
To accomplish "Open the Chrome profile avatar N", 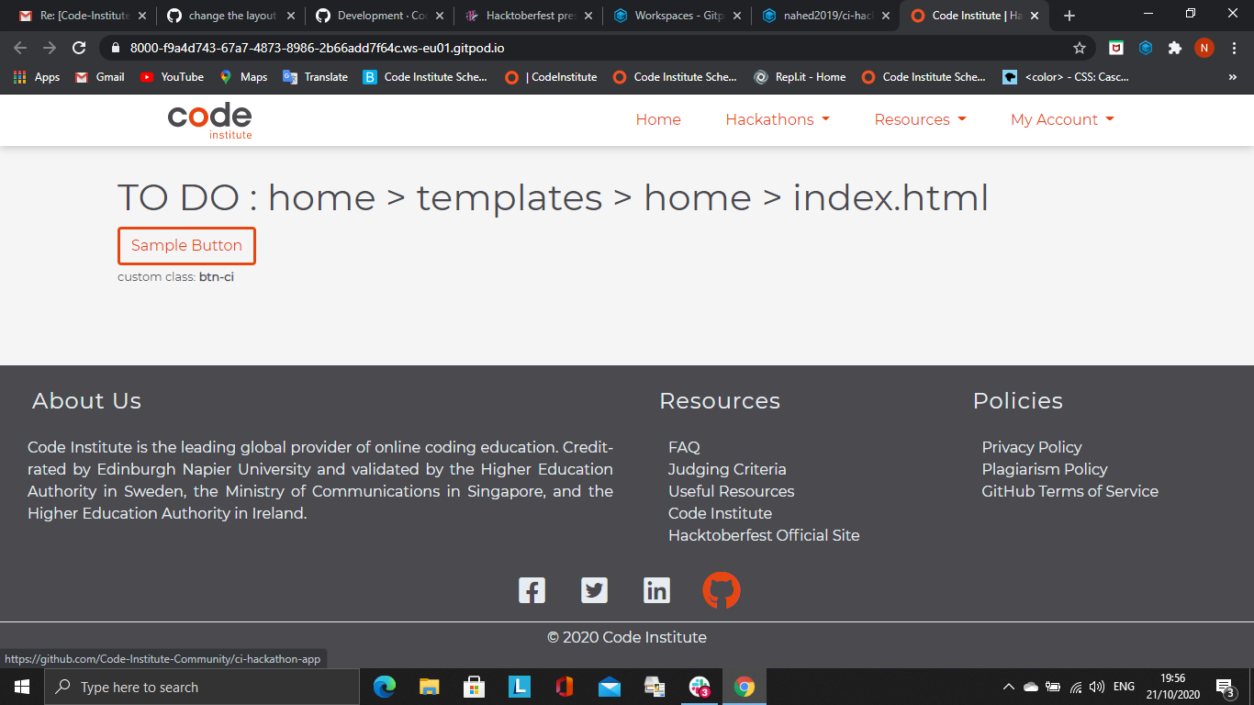I will 1204,48.
